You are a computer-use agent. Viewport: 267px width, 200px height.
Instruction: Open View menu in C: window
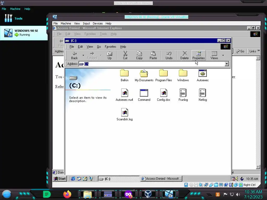point(90,47)
